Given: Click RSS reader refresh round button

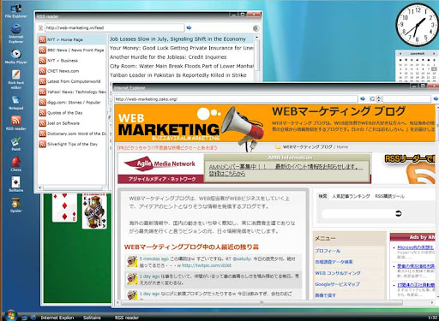Looking at the screenshot, I should pos(256,28).
